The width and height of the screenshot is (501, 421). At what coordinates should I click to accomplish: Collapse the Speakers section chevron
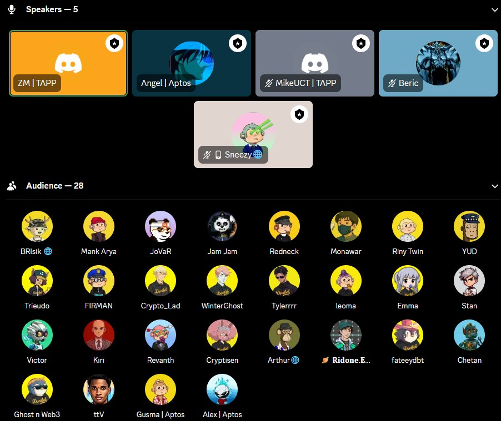(x=494, y=9)
